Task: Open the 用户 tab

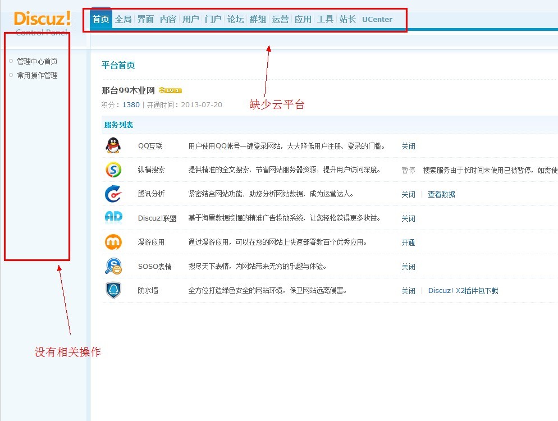Action: [191, 19]
